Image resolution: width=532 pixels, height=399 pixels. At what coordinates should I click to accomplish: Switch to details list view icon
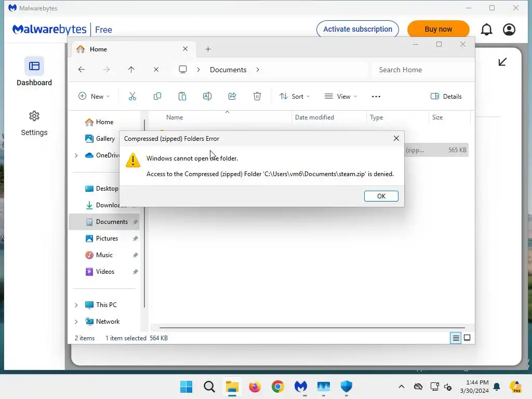[456, 338]
